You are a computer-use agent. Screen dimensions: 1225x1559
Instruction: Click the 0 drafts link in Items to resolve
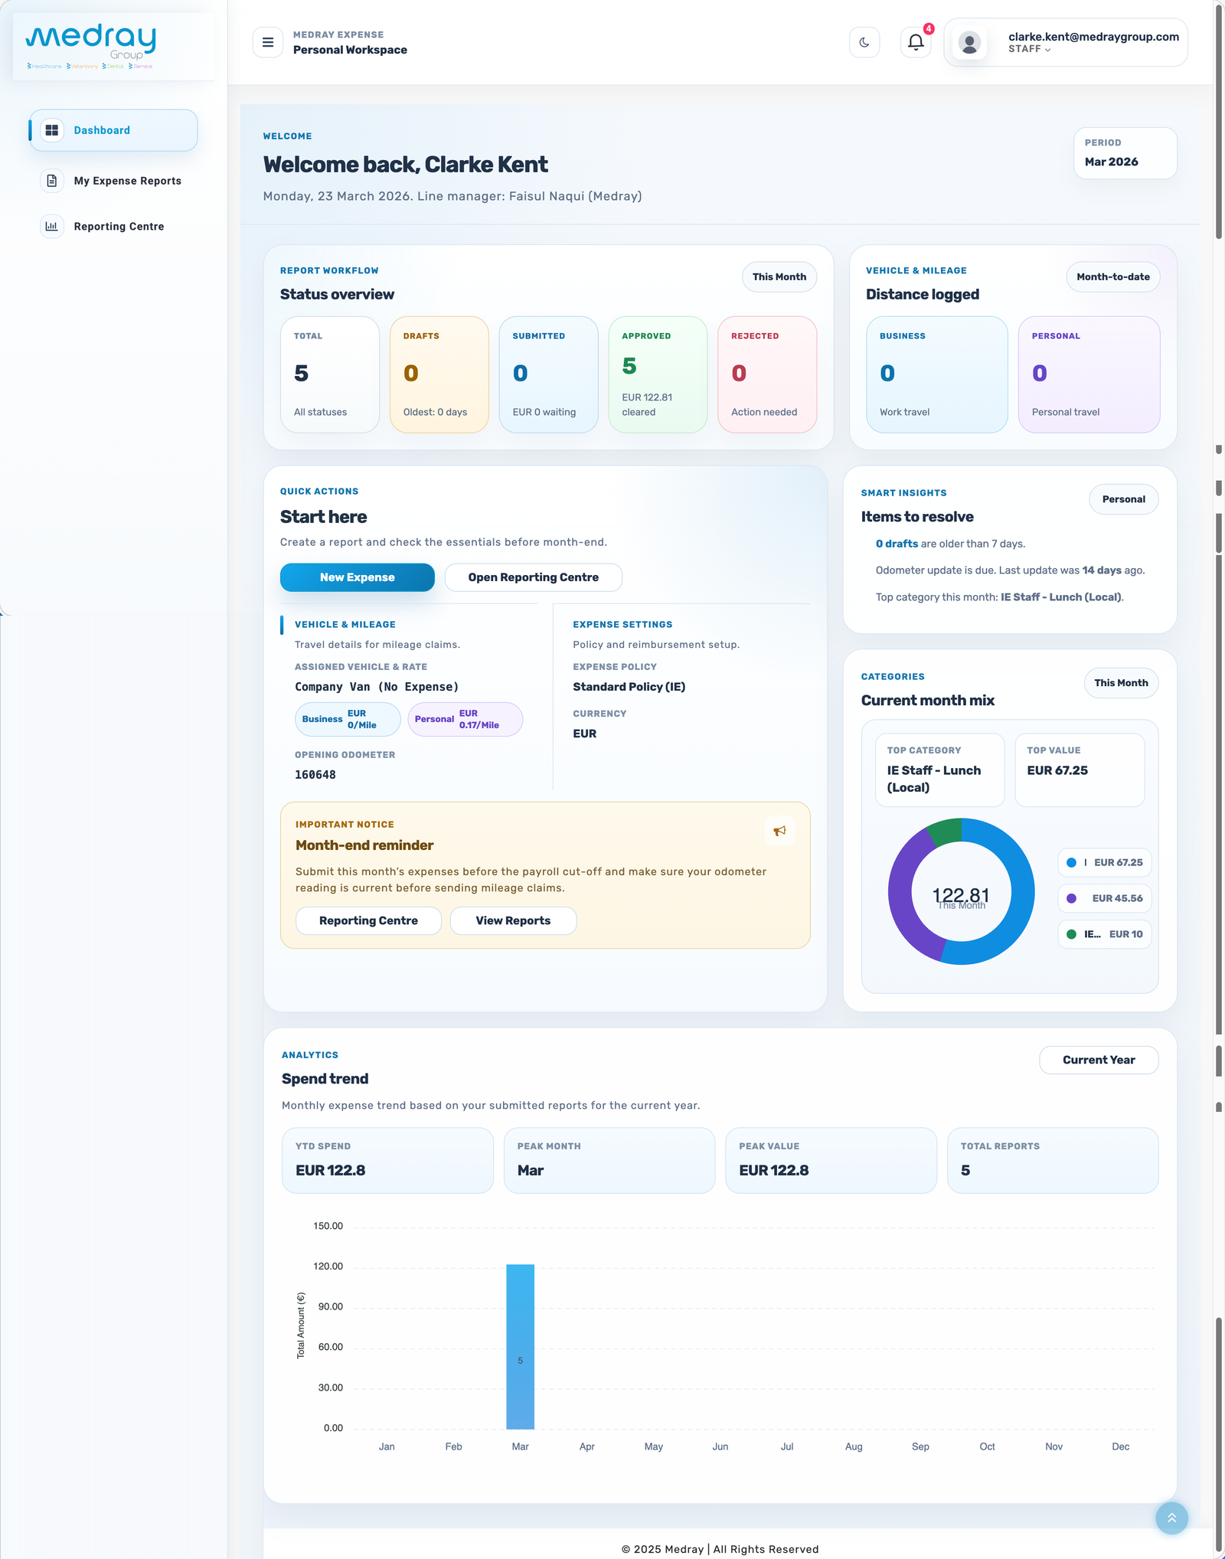[896, 543]
